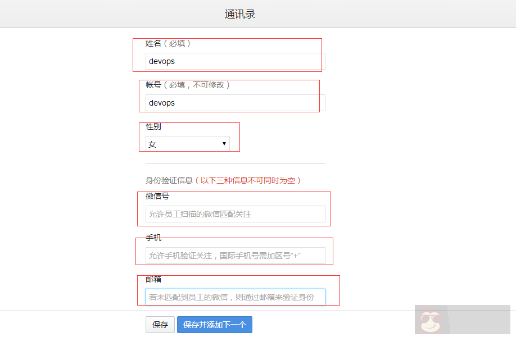
Task: Click the blue 保存并添加下一个 button
Action: (215, 325)
